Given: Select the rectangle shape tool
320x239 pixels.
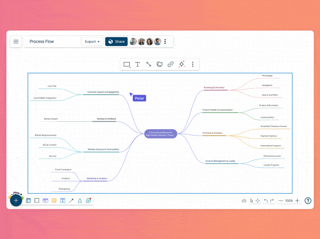Looking at the screenshot, I should coord(127,65).
